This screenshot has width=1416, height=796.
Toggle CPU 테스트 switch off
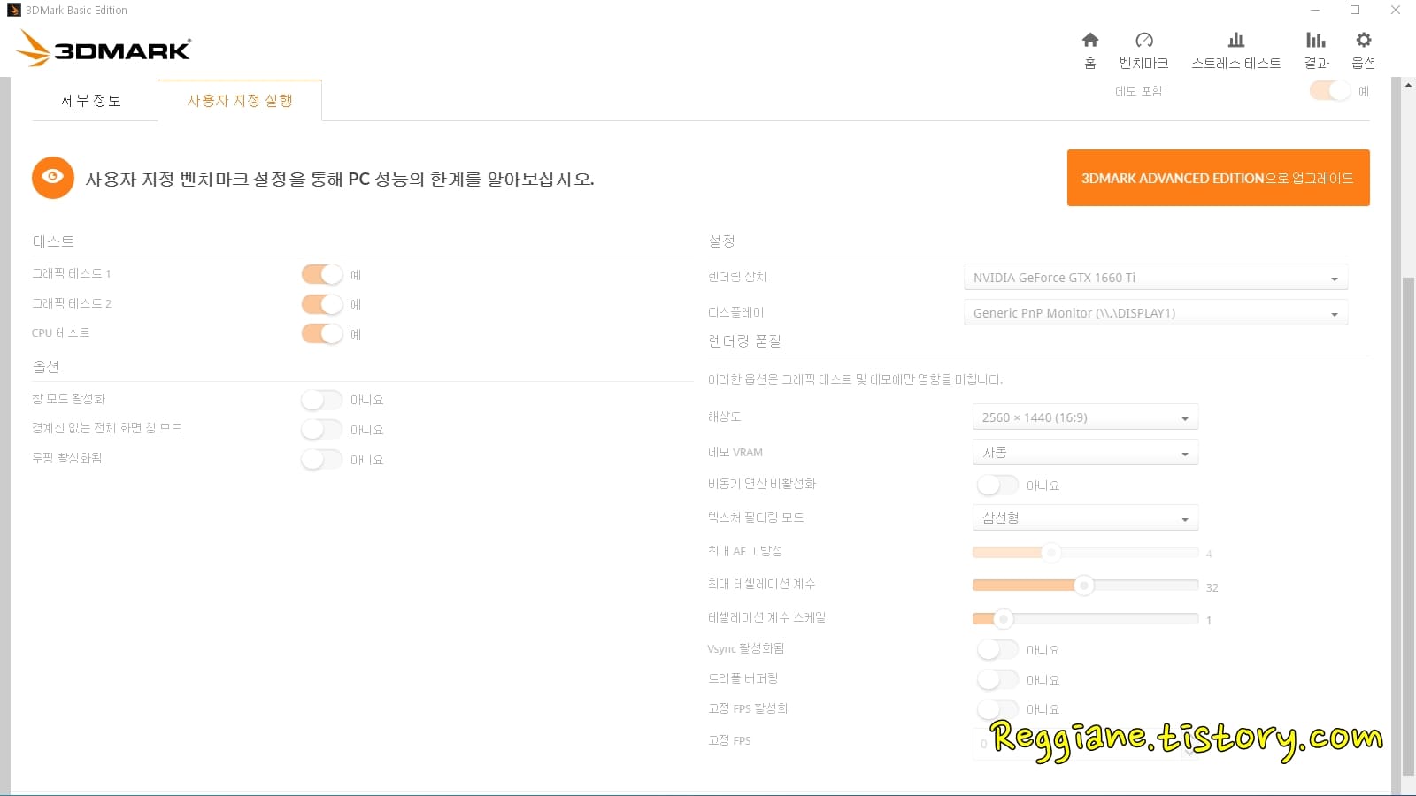click(x=322, y=333)
